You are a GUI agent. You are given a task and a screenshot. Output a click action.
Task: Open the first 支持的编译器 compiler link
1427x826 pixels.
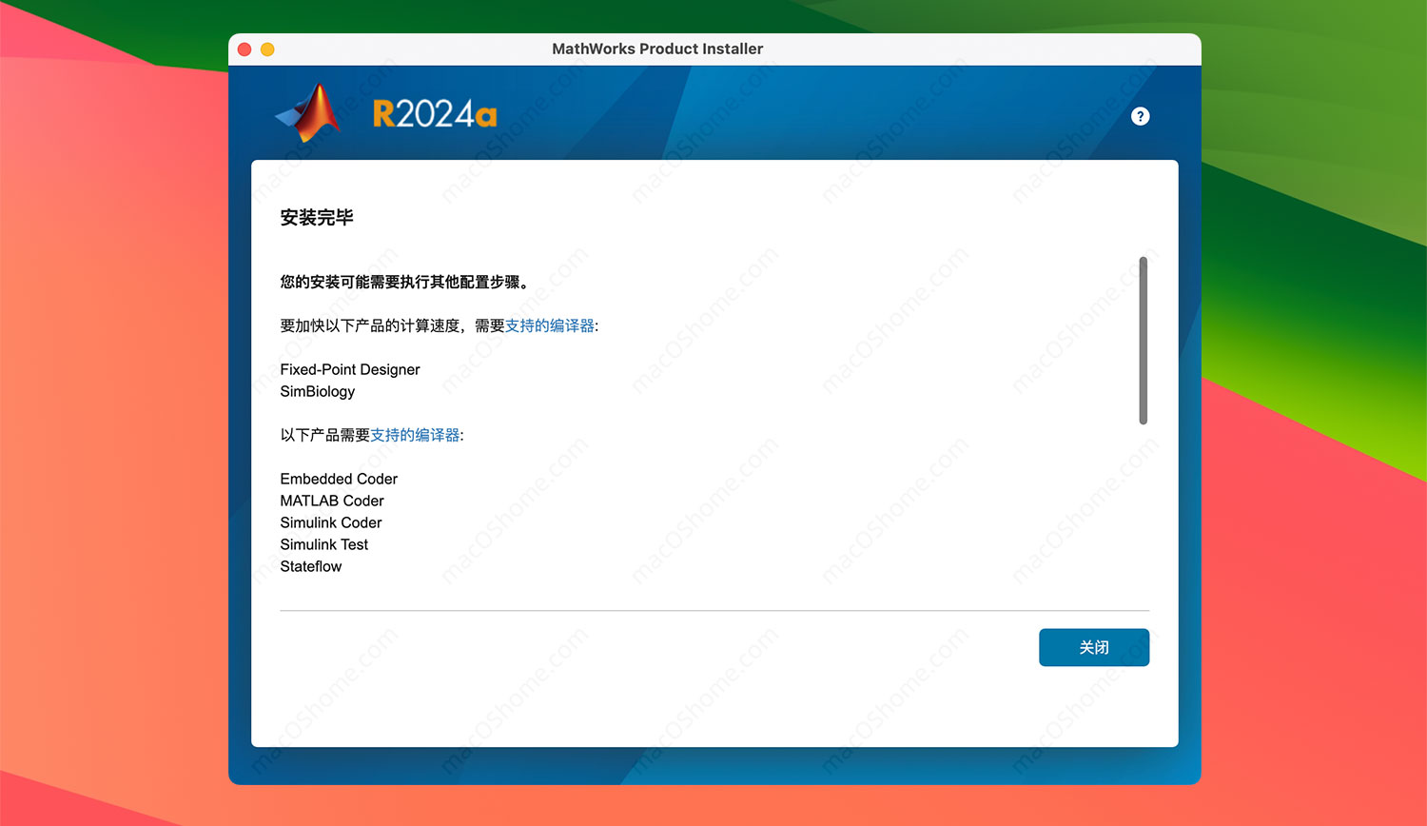point(548,324)
